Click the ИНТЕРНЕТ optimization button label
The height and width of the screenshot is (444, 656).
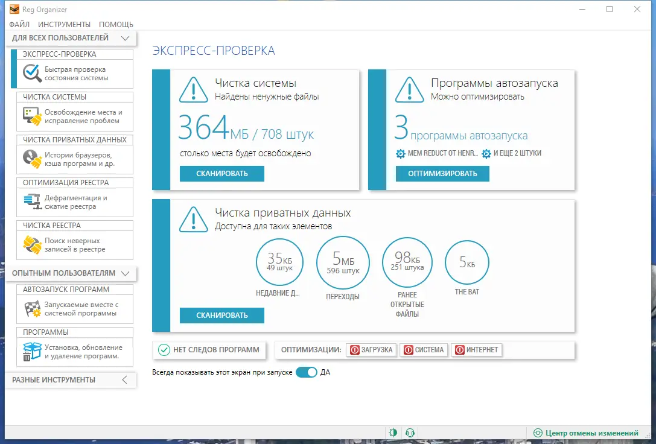click(x=482, y=350)
